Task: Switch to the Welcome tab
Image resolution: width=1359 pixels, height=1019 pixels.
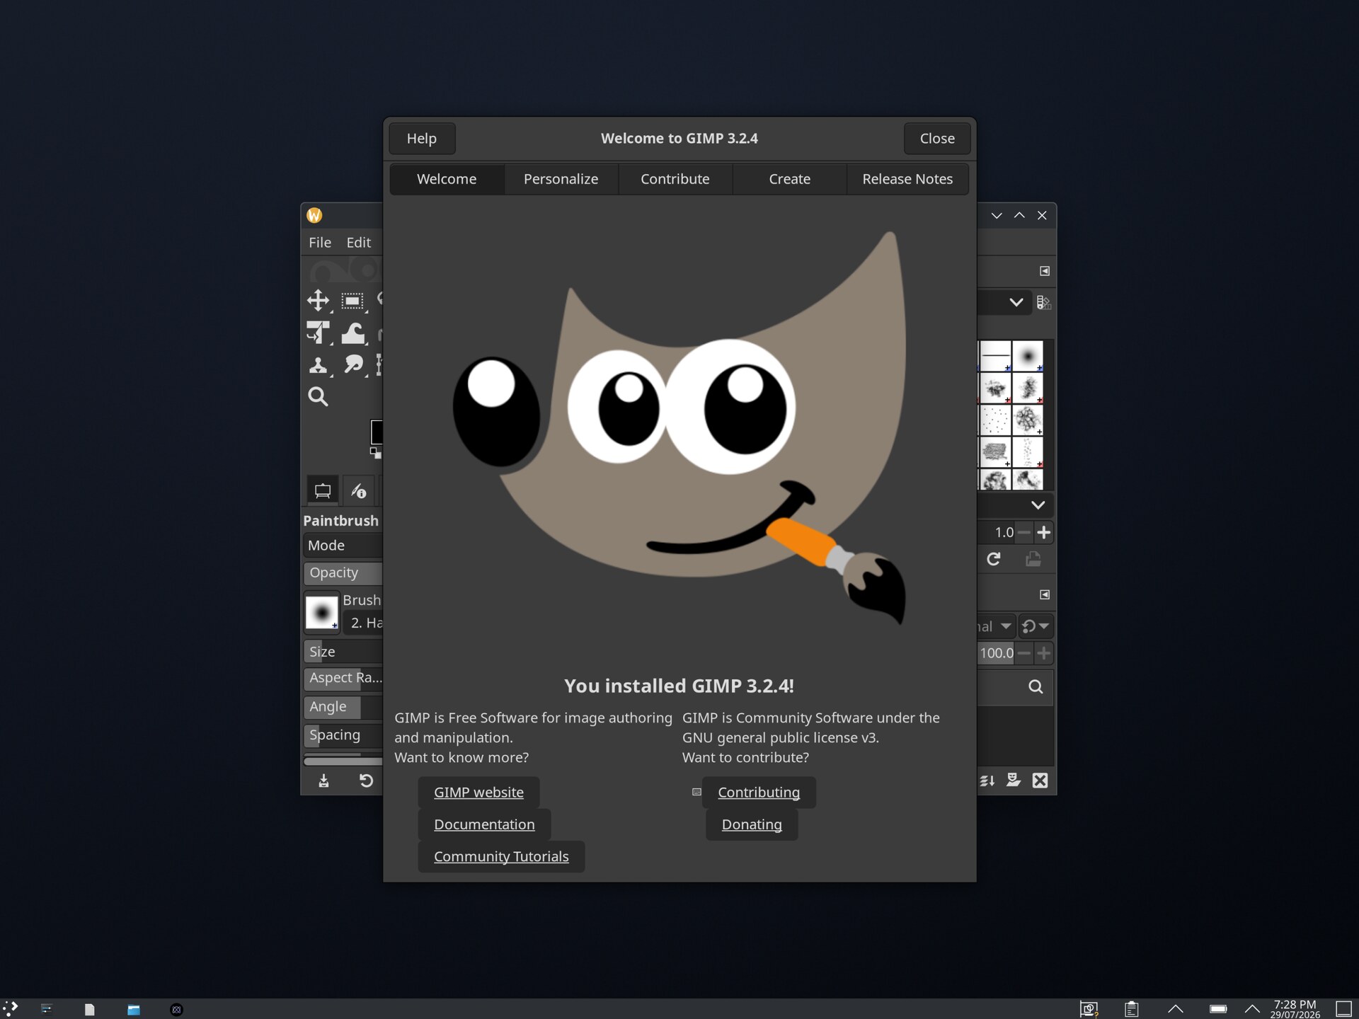Action: point(447,179)
